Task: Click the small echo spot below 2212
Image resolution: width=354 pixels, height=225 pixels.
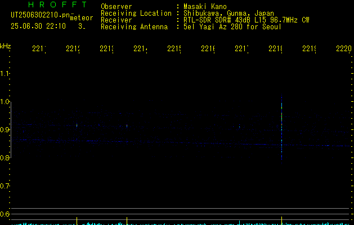Action: pos(77,125)
